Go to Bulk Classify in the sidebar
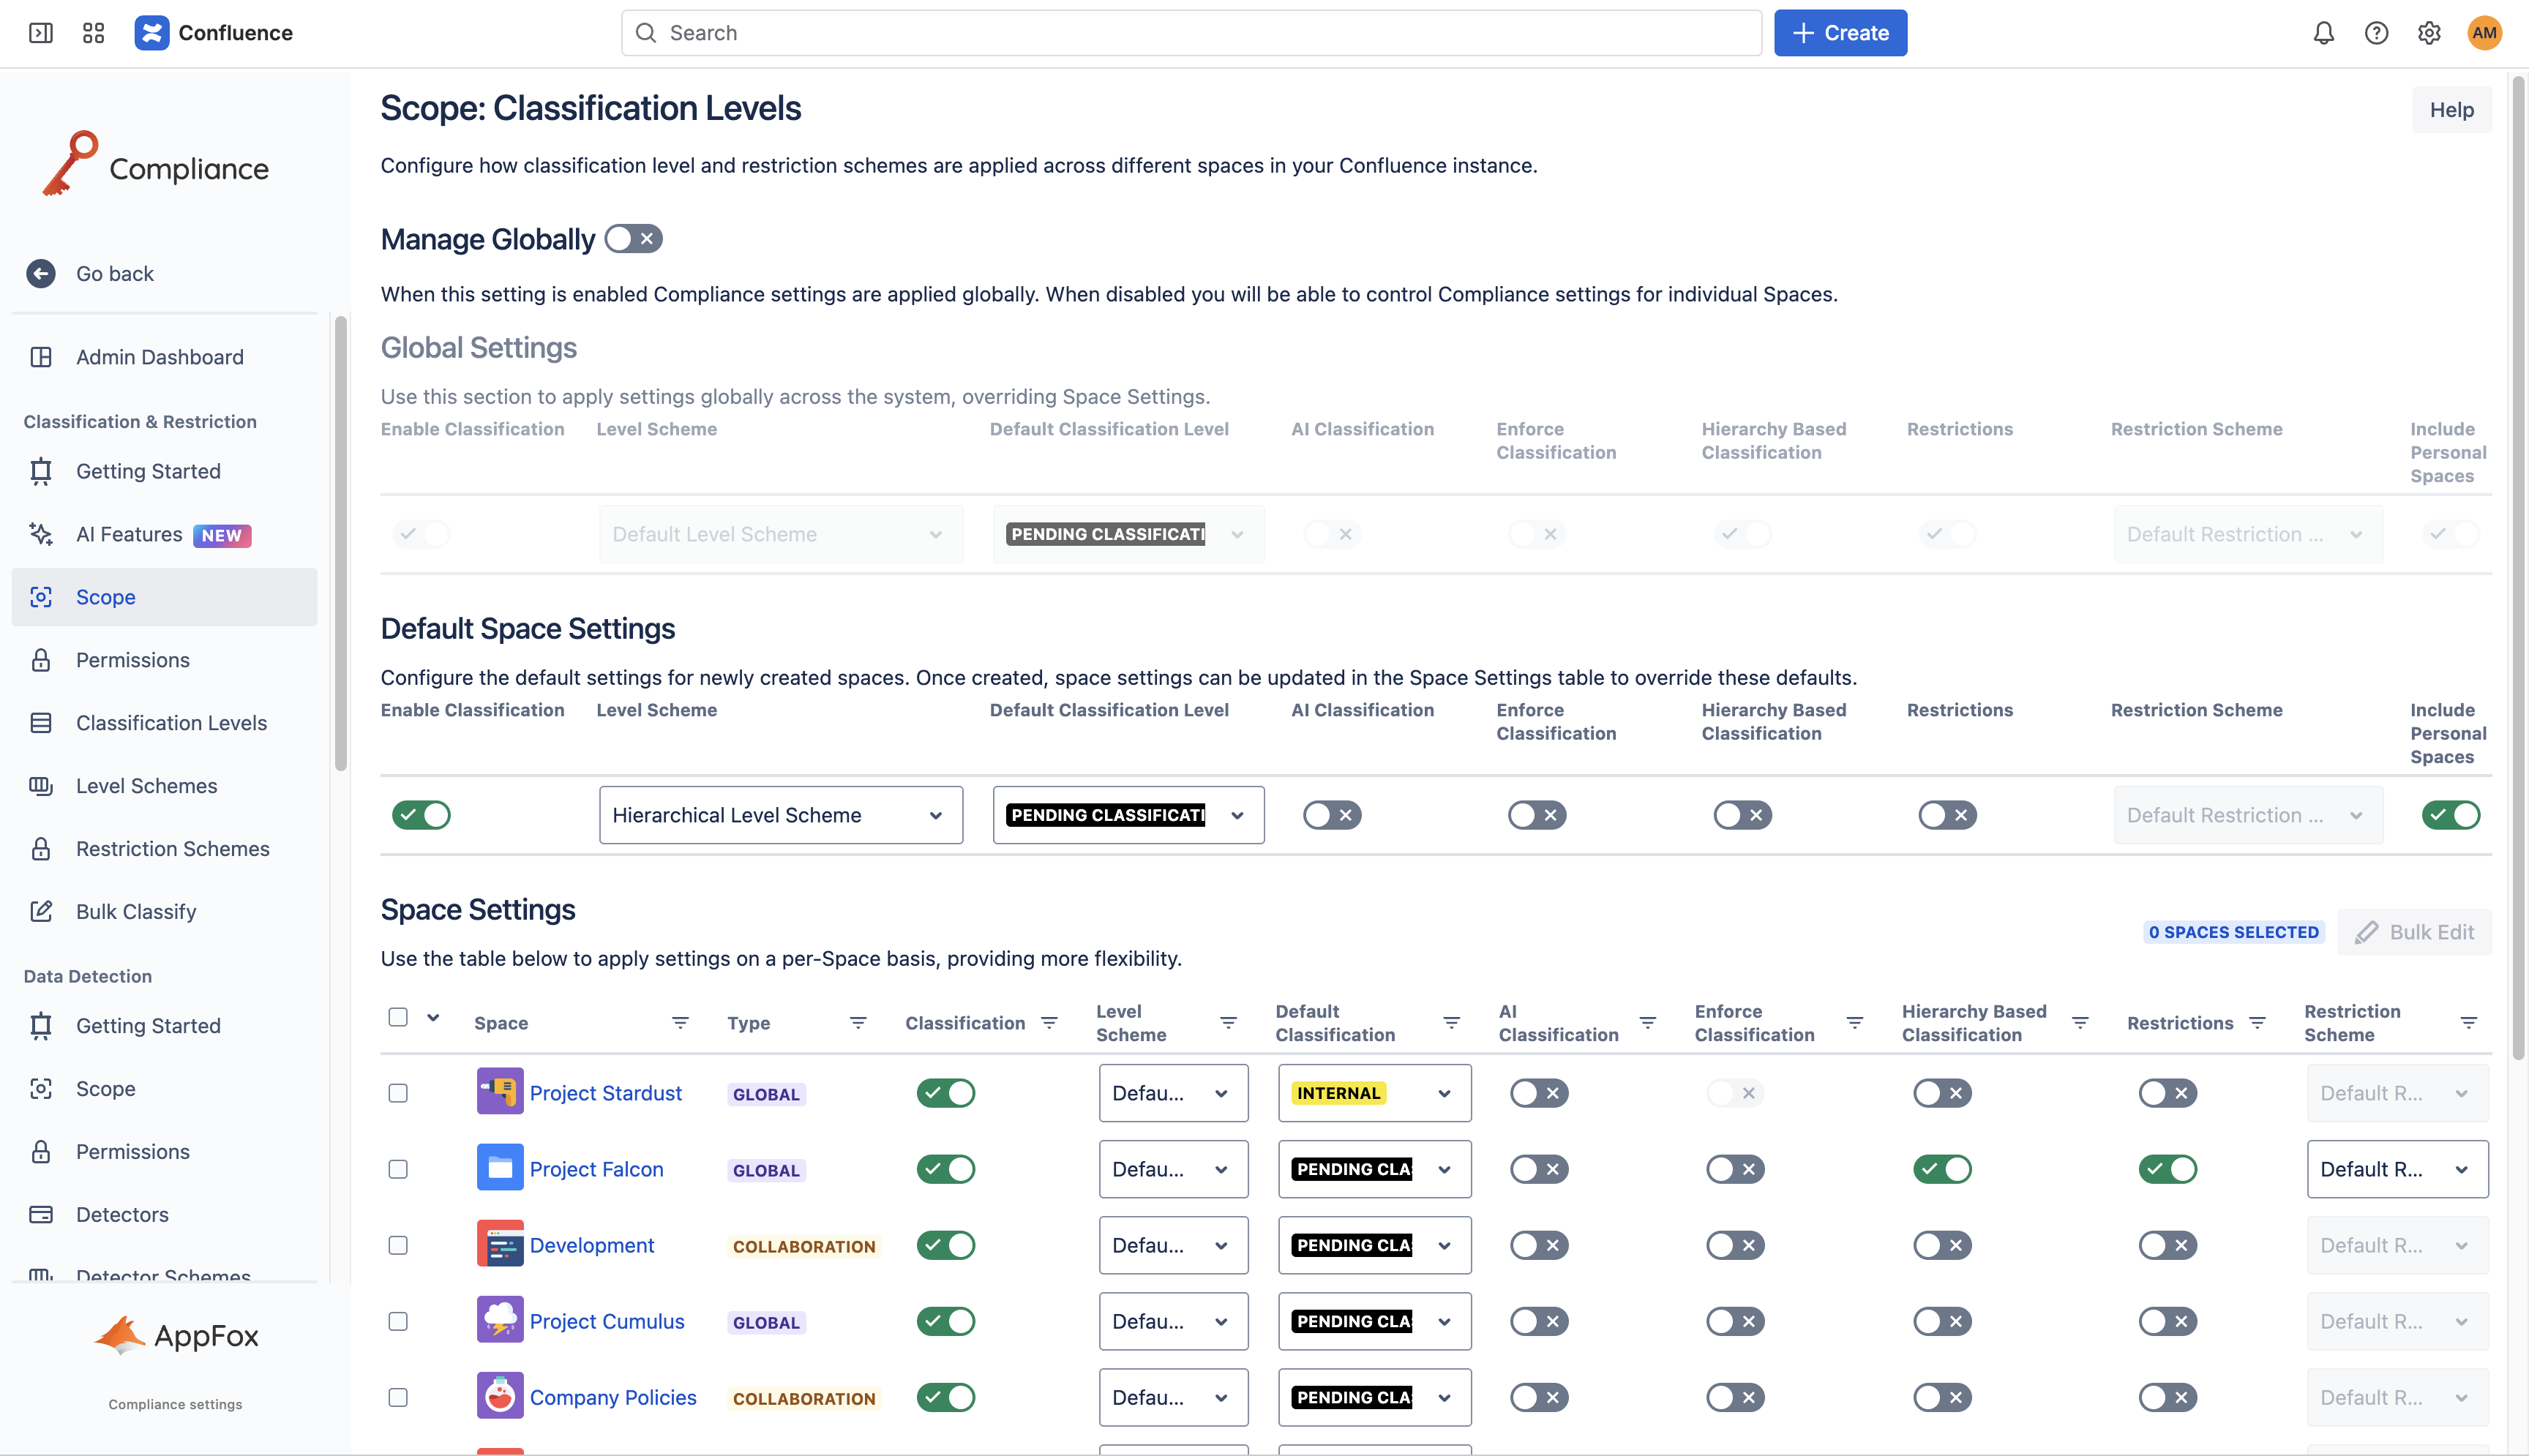This screenshot has width=2529, height=1456. [136, 912]
